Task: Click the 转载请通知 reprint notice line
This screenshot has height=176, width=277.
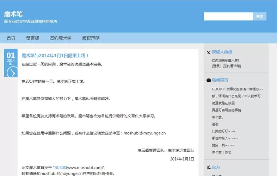Action: (x=68, y=174)
